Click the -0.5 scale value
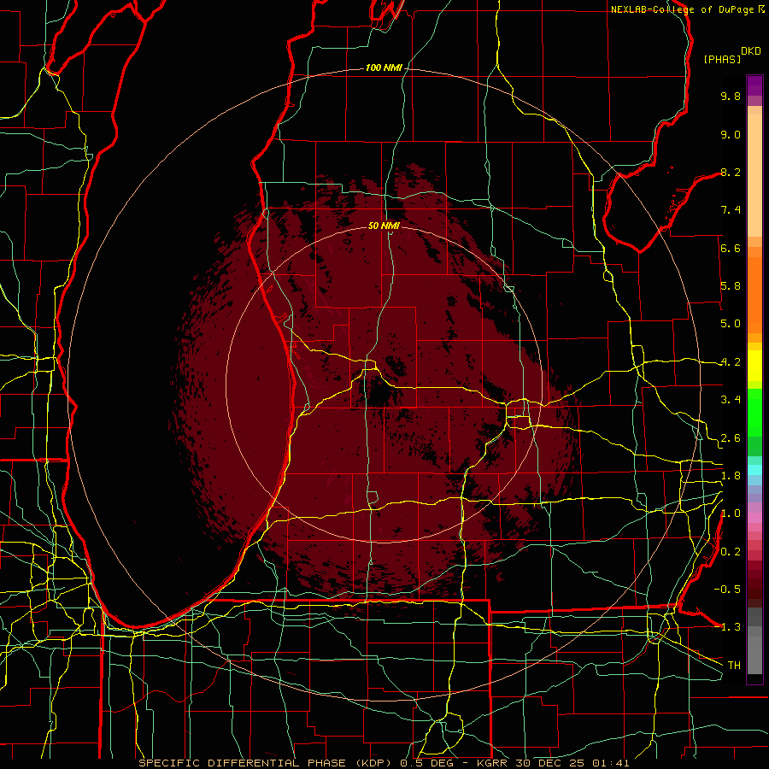This screenshot has height=769, width=769. click(x=727, y=590)
